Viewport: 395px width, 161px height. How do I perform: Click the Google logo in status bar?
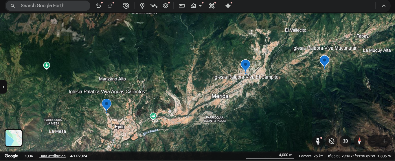pyautogui.click(x=11, y=156)
